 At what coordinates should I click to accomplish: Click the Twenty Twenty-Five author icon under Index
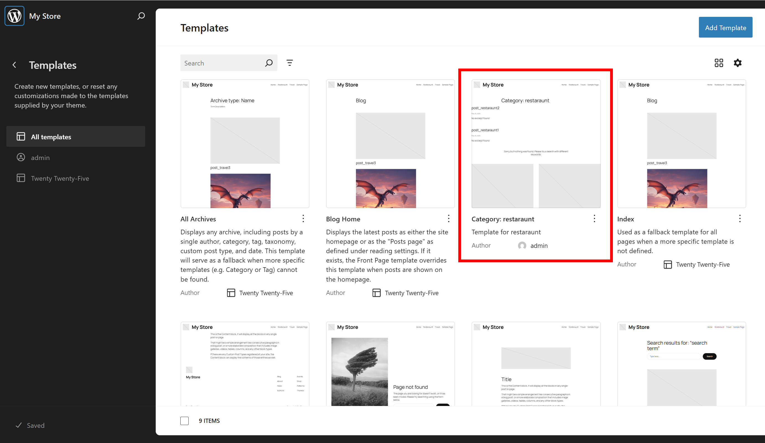click(668, 264)
